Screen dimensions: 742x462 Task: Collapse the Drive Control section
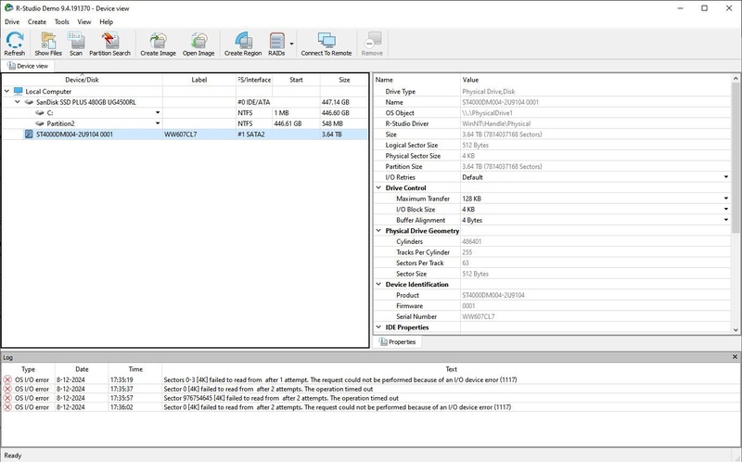click(378, 188)
